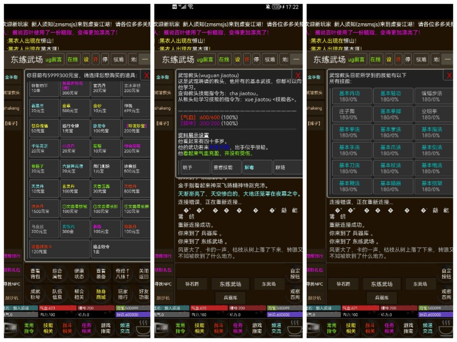Go to 碎石路 in the trainer info screenshot

[x=192, y=284]
